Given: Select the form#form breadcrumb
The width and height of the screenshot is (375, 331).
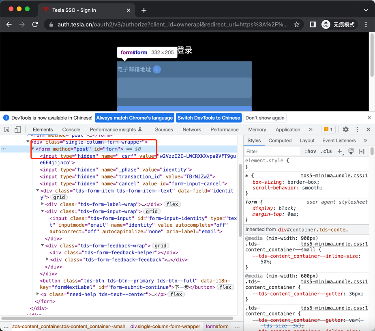Looking at the screenshot, I should (217, 327).
